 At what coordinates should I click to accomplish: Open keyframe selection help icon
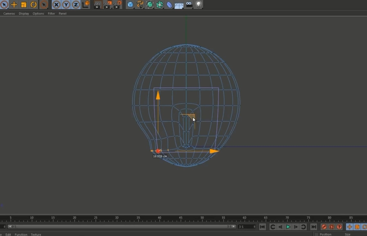pyautogui.click(x=339, y=227)
